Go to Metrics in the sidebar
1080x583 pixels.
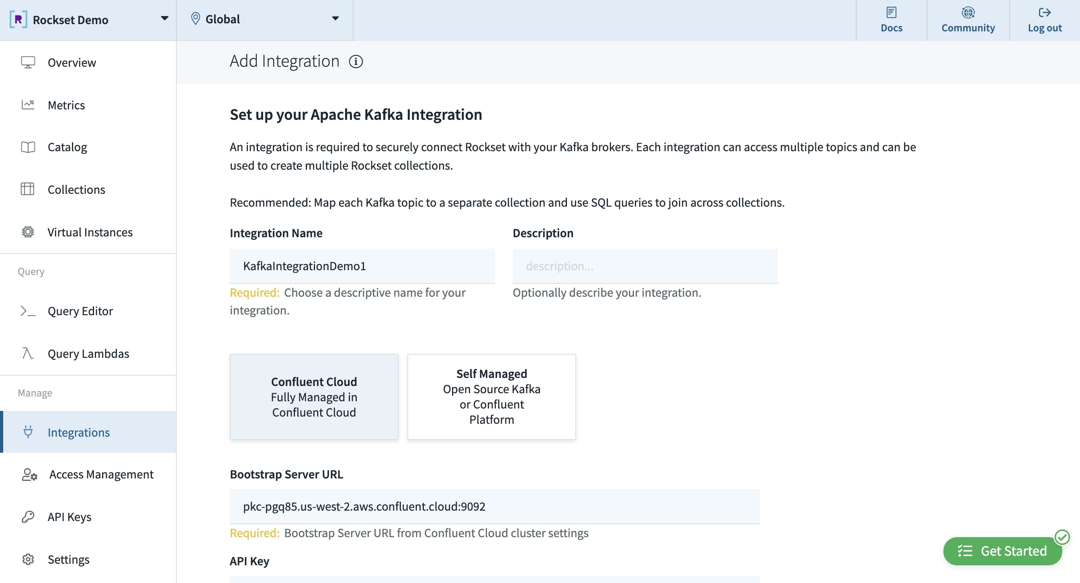tap(66, 105)
